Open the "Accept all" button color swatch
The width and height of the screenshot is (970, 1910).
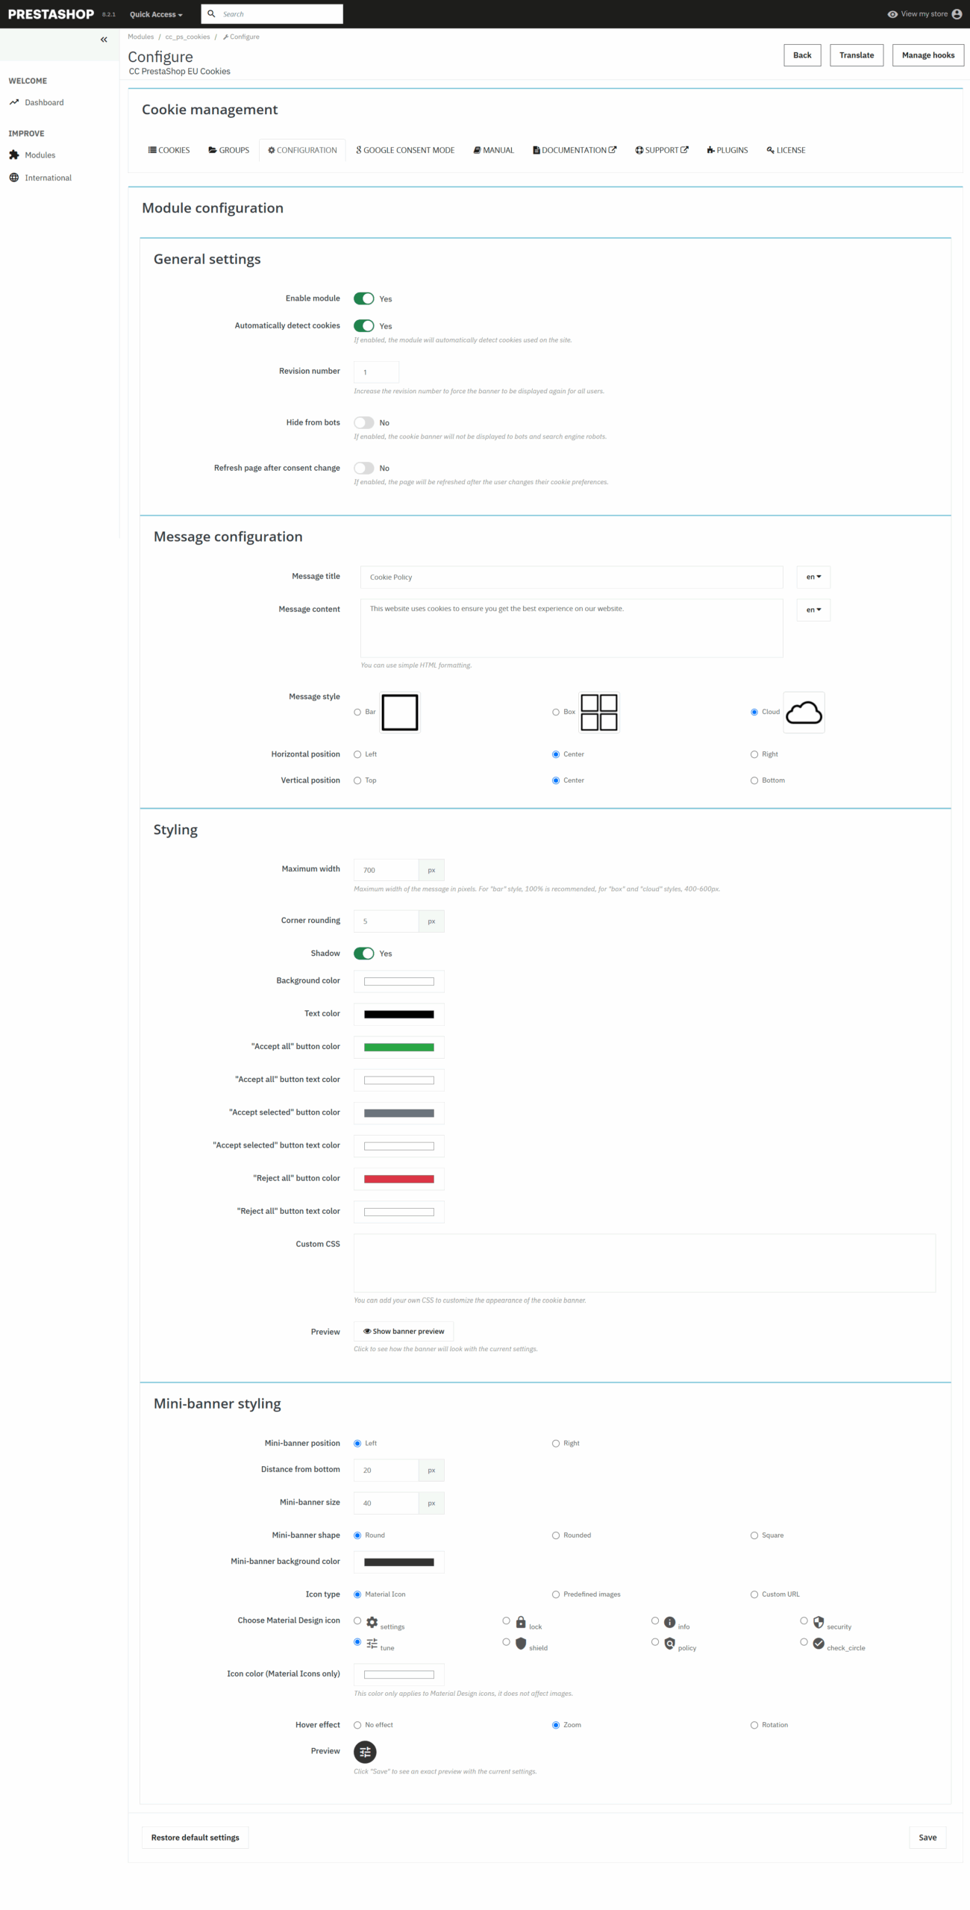click(x=398, y=1047)
